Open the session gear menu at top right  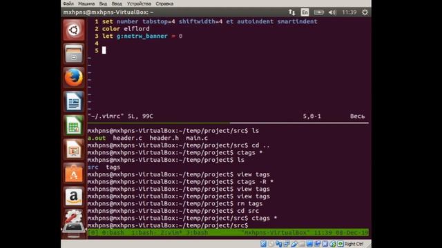click(365, 12)
